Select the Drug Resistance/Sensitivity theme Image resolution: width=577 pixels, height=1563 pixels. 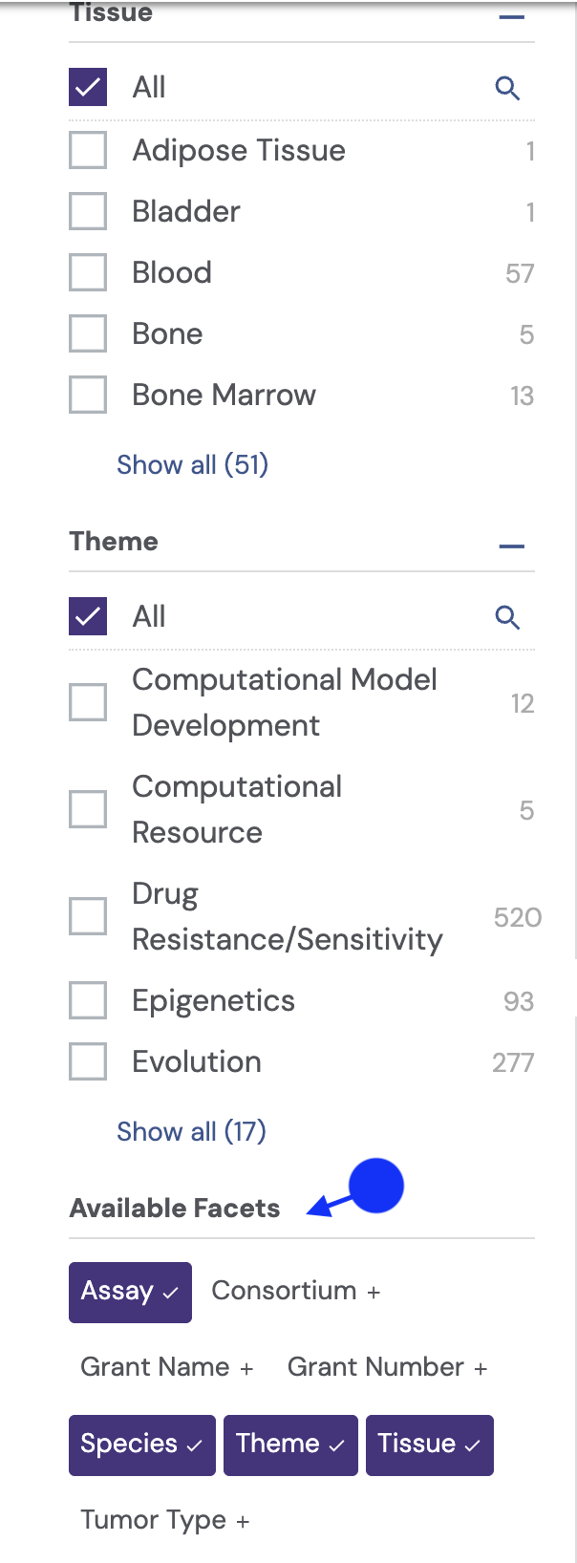click(87, 915)
